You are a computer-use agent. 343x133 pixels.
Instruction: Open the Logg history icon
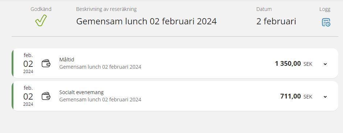[326, 23]
